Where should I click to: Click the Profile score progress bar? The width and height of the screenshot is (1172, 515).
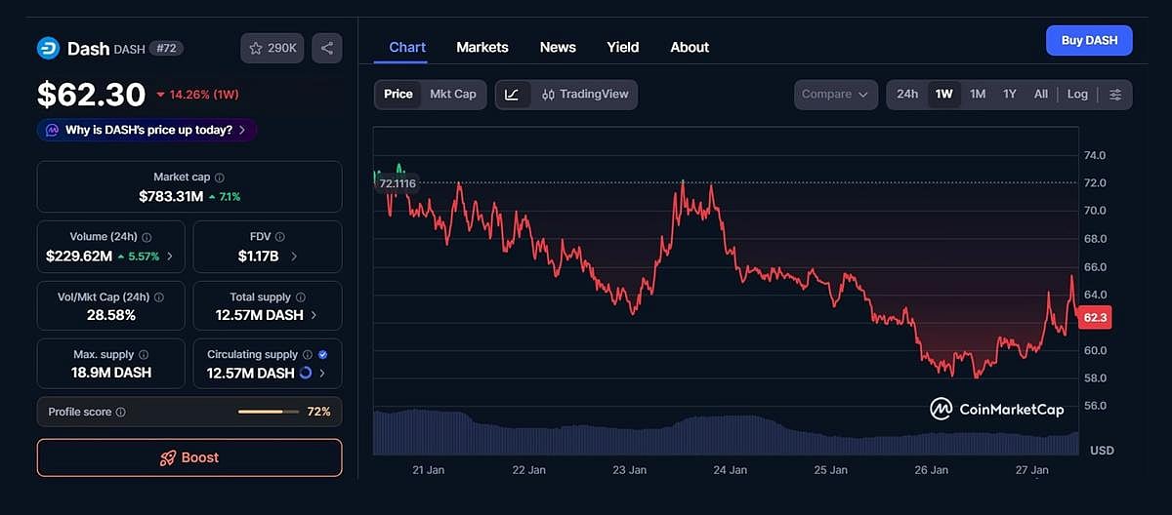coord(268,412)
